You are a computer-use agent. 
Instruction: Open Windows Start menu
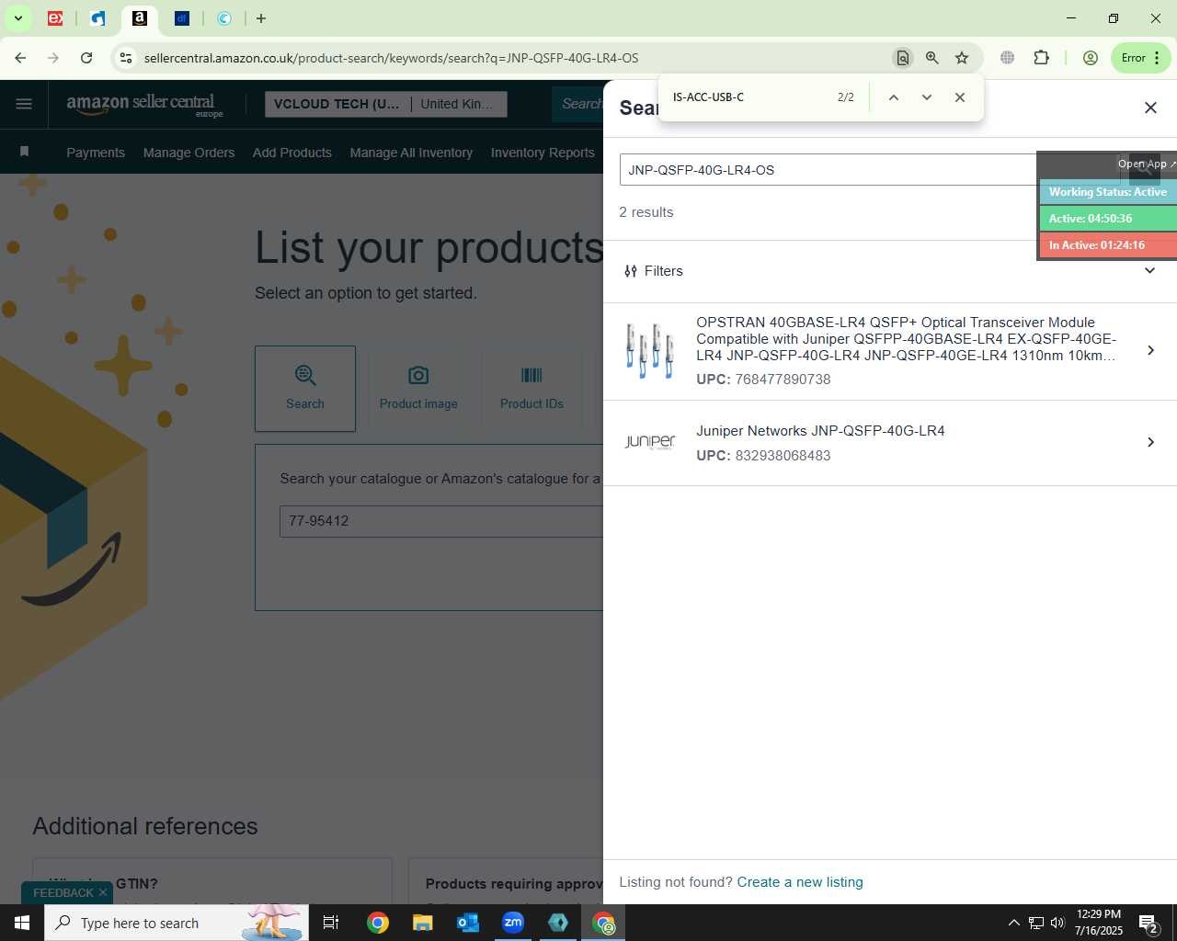(22, 923)
